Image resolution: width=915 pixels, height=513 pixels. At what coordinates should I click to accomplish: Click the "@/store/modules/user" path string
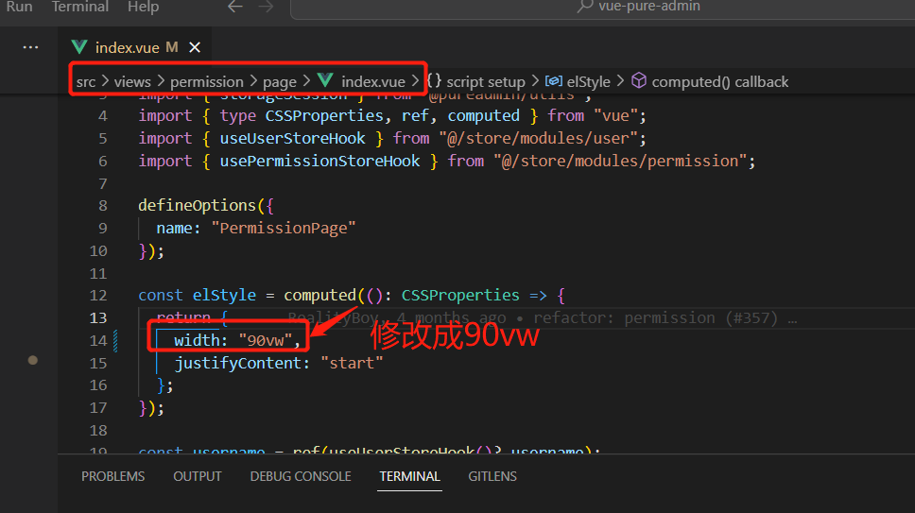[x=538, y=138]
